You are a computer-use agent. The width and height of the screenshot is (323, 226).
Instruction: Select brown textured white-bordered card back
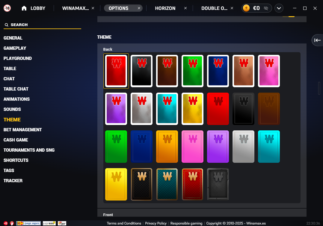click(167, 71)
